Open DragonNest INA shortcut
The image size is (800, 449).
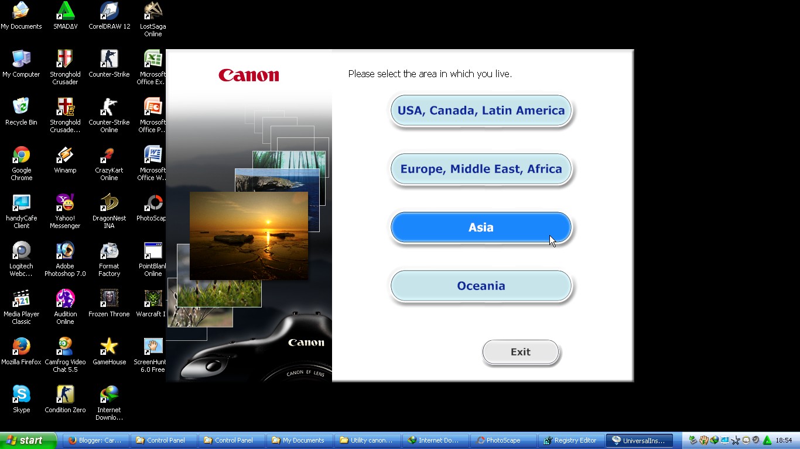(109, 212)
